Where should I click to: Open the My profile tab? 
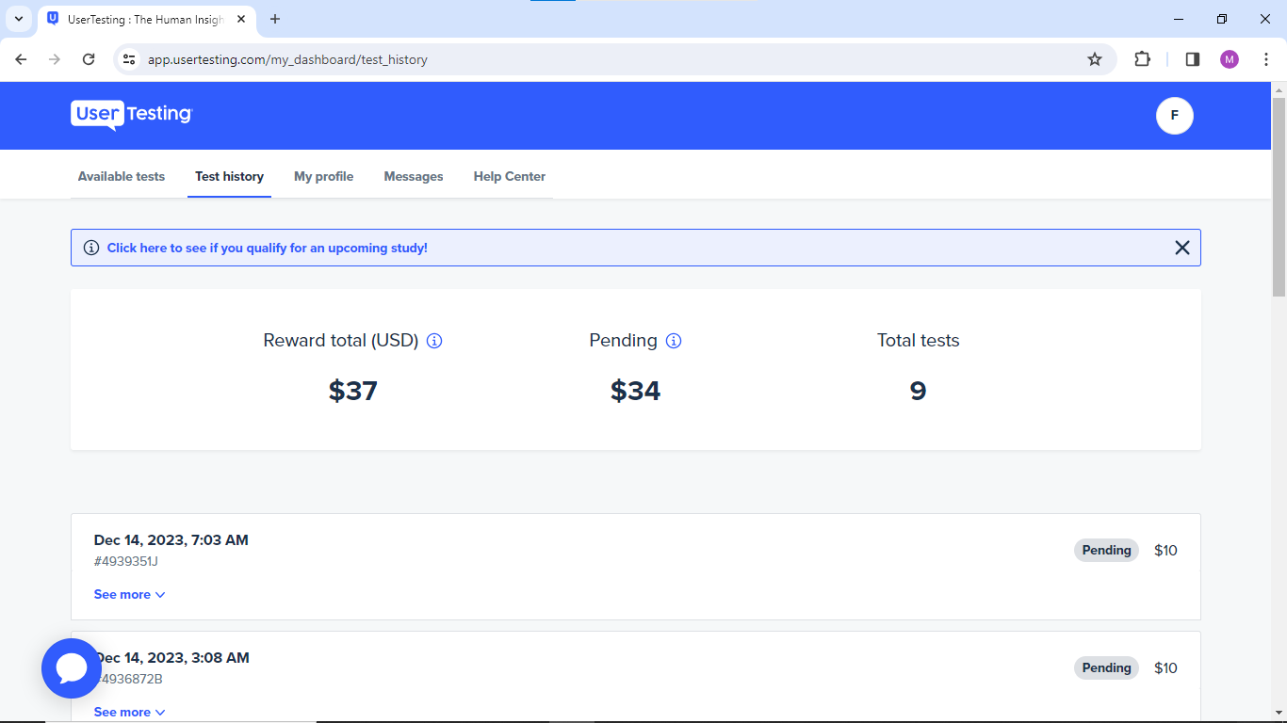323,176
